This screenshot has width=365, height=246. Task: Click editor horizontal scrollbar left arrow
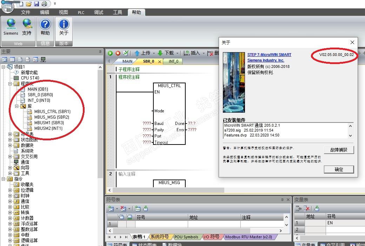pyautogui.click(x=110, y=190)
